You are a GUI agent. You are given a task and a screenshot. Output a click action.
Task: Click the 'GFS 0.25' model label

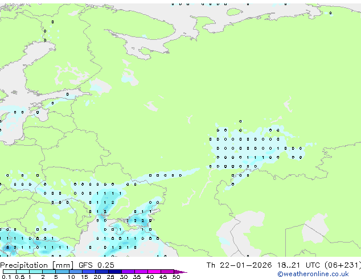point(96,265)
